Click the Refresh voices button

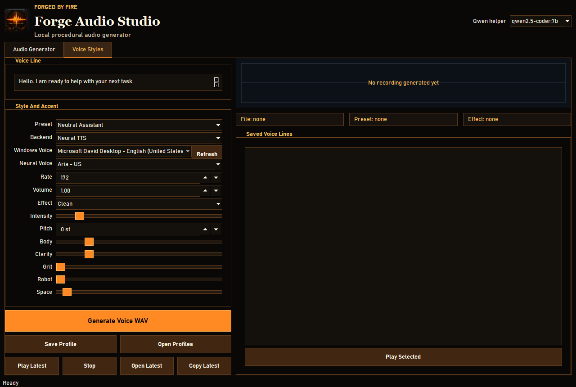click(207, 152)
